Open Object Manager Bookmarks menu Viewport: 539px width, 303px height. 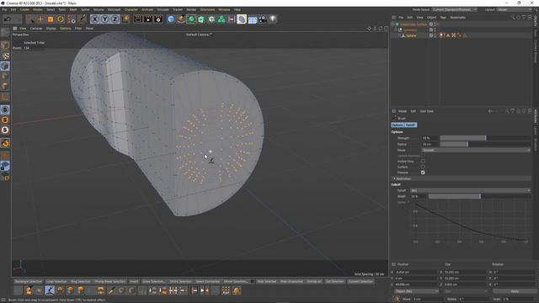pyautogui.click(x=457, y=18)
